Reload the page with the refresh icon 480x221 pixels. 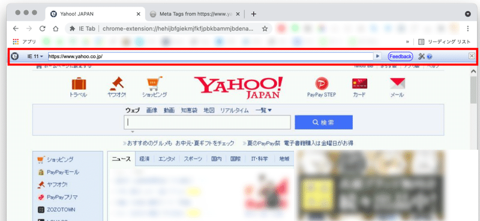[x=43, y=28]
